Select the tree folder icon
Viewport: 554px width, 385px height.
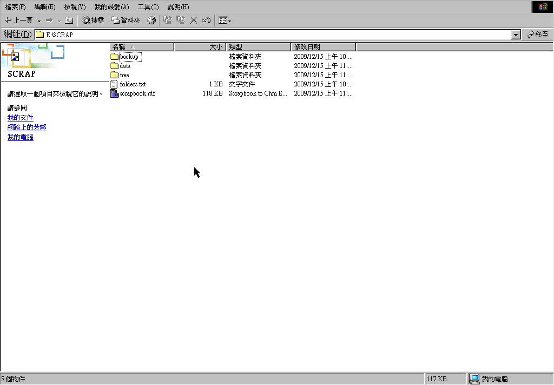(114, 75)
